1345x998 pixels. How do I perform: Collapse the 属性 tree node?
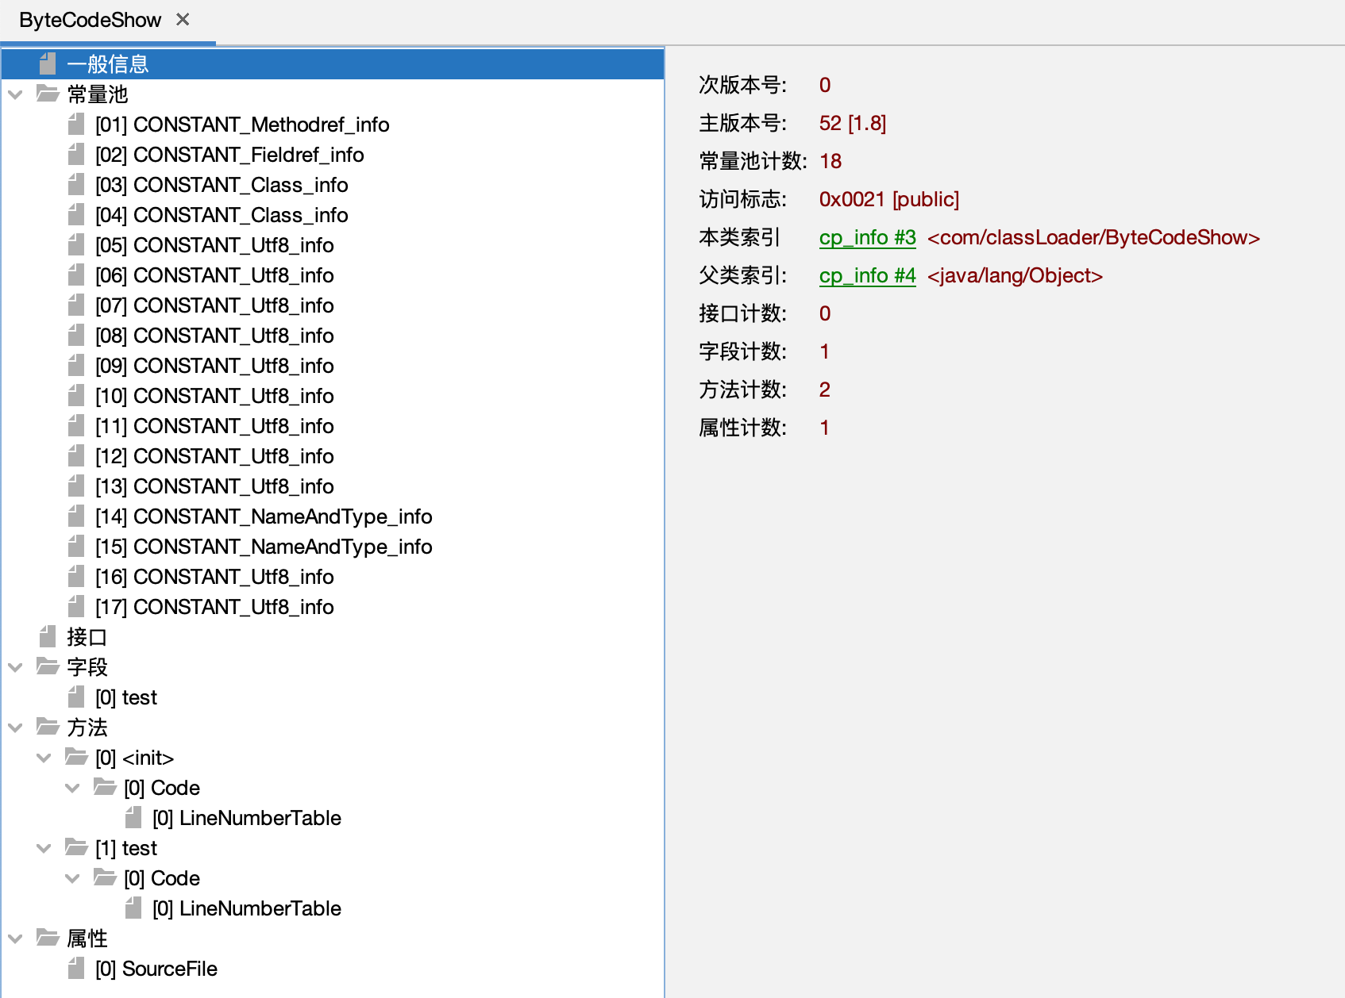click(15, 939)
